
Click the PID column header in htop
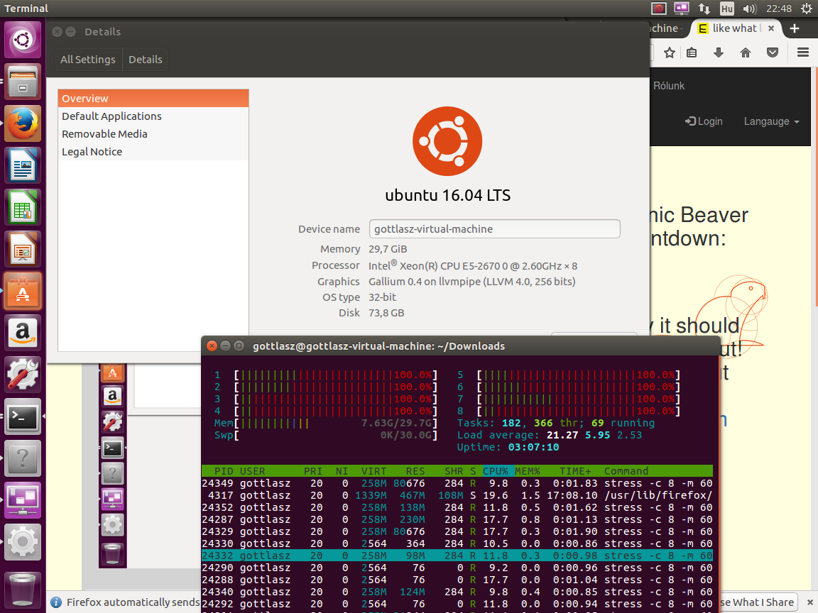click(224, 471)
